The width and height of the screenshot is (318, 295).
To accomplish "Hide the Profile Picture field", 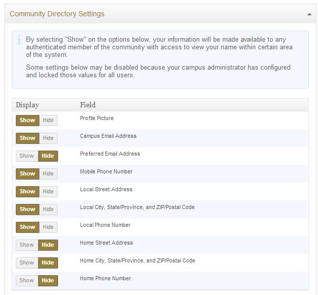I will point(48,121).
